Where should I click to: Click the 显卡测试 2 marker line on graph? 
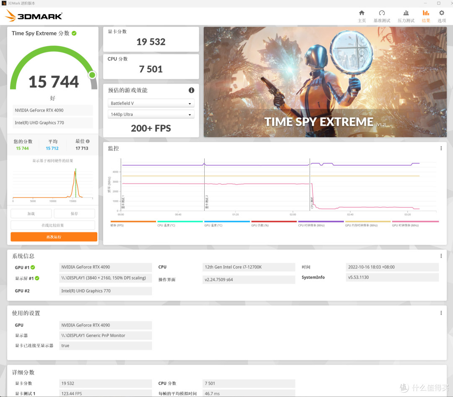tap(205, 185)
